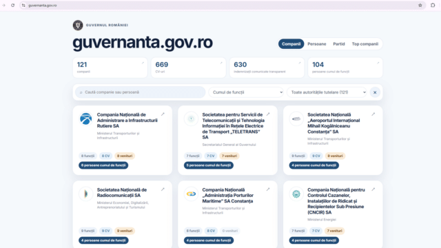Click Radiocomunicații company logo
Viewport: 441px width, 248px height.
click(85, 194)
